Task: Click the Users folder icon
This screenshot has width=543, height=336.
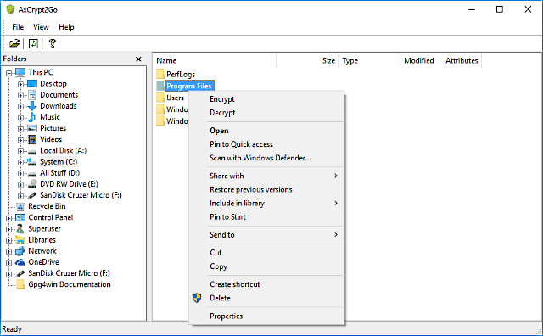Action: click(x=160, y=98)
